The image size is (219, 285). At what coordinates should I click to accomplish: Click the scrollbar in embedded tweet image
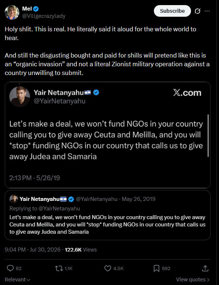(x=208, y=136)
